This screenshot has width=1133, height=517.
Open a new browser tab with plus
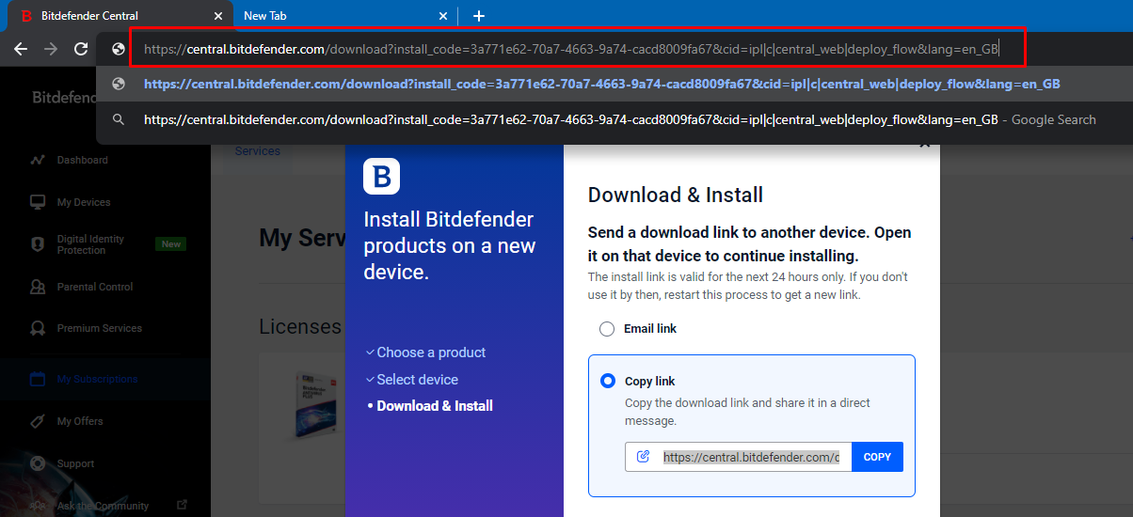coord(478,16)
